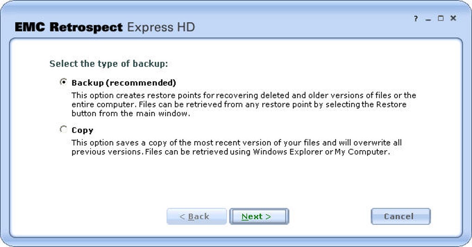Close the Retrospect Express HD window
The height and width of the screenshot is (247, 472).
(x=453, y=19)
